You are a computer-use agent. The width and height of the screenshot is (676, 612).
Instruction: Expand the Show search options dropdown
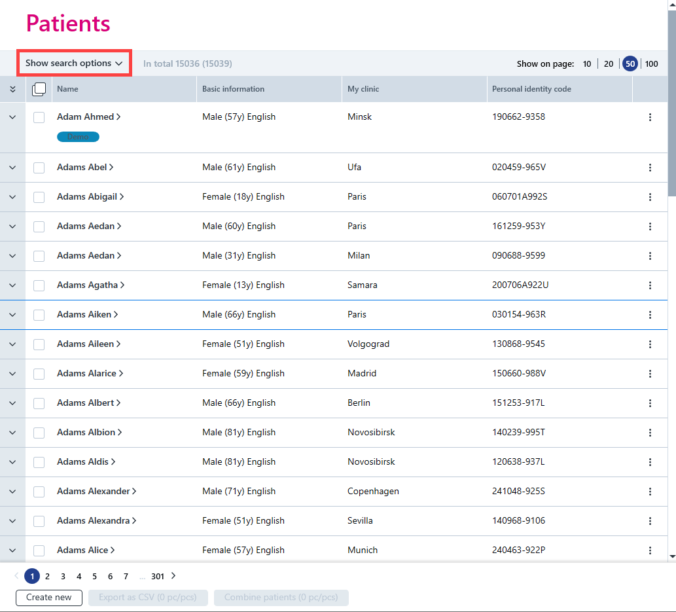click(x=74, y=63)
